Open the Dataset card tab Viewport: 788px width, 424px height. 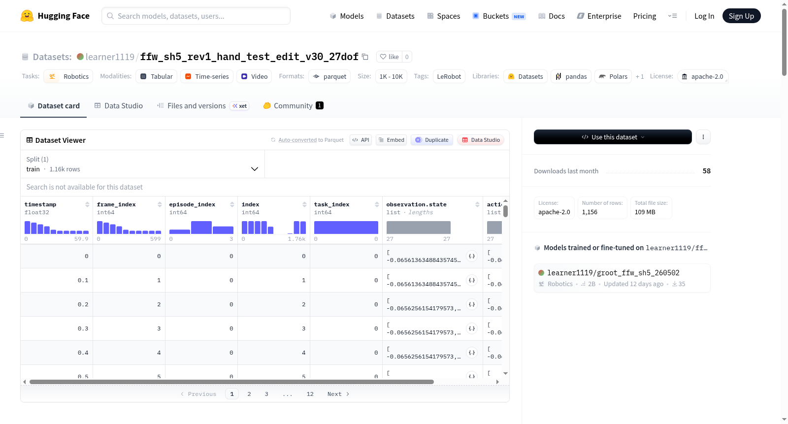(x=53, y=106)
